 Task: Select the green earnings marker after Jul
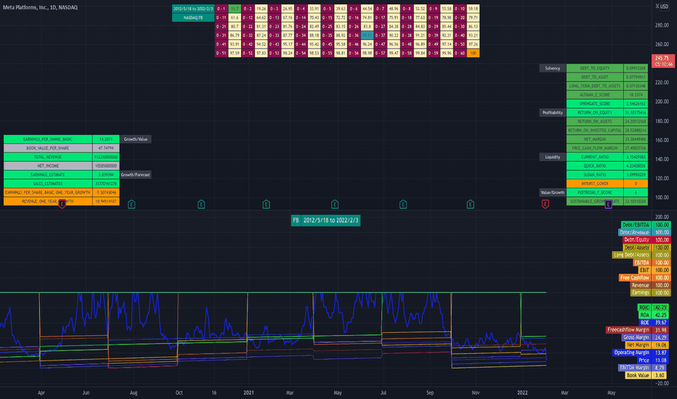[403, 205]
